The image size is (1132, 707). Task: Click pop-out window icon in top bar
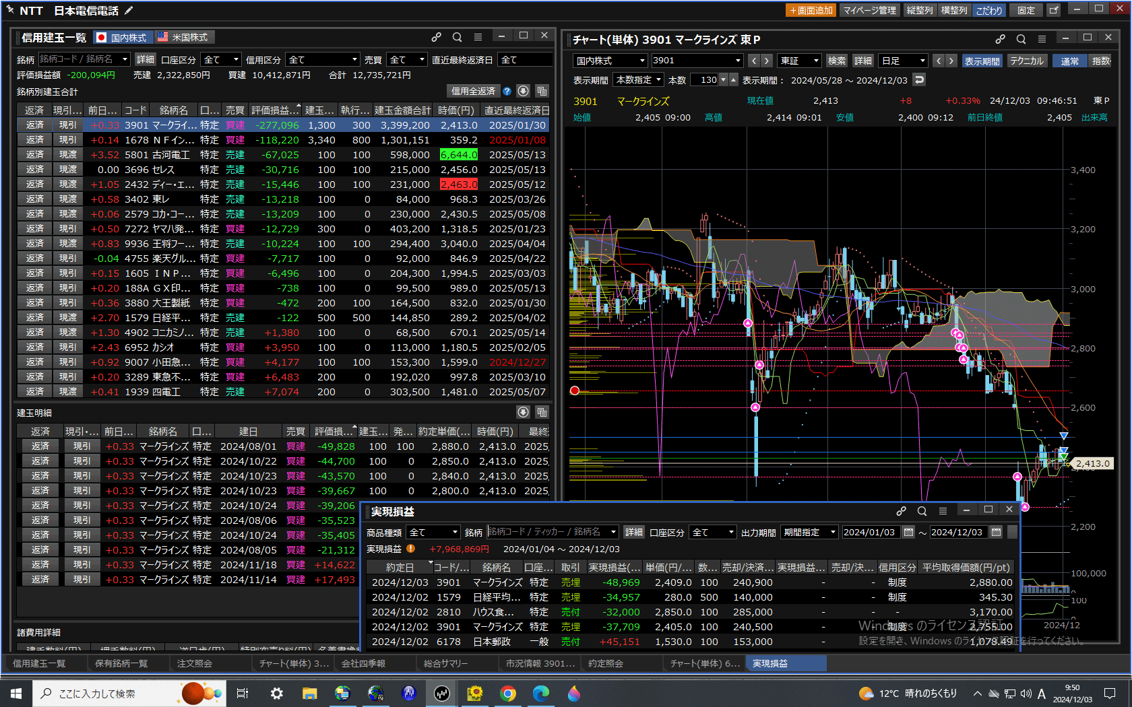coord(1054,10)
